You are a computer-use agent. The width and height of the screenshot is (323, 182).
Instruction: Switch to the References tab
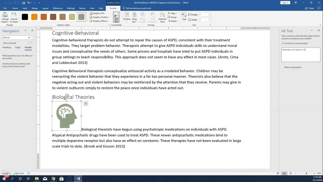58,8
